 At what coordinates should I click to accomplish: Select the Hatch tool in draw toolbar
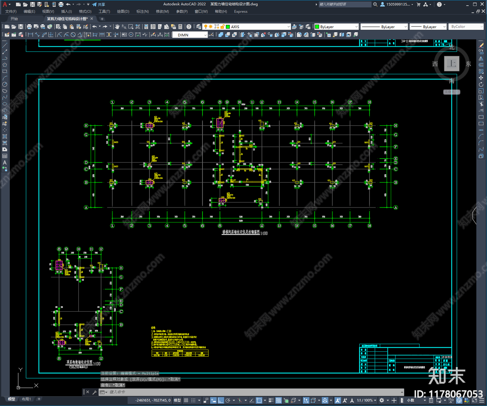5,136
